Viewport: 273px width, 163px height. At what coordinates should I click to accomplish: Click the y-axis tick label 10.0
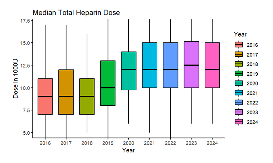(x=25, y=88)
